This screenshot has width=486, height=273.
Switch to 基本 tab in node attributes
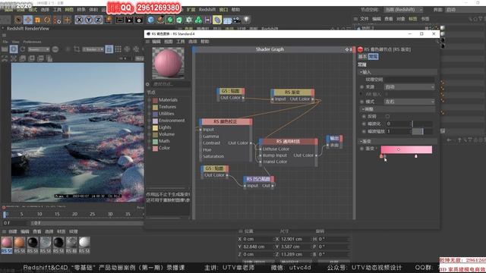[x=362, y=56]
